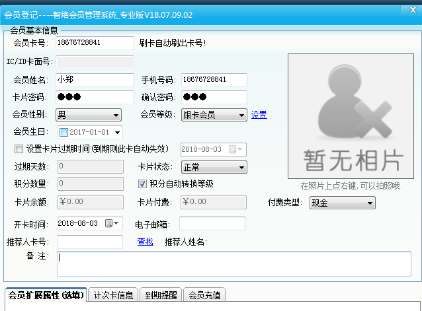Switch to the 到期提醒 tab

pyautogui.click(x=161, y=295)
